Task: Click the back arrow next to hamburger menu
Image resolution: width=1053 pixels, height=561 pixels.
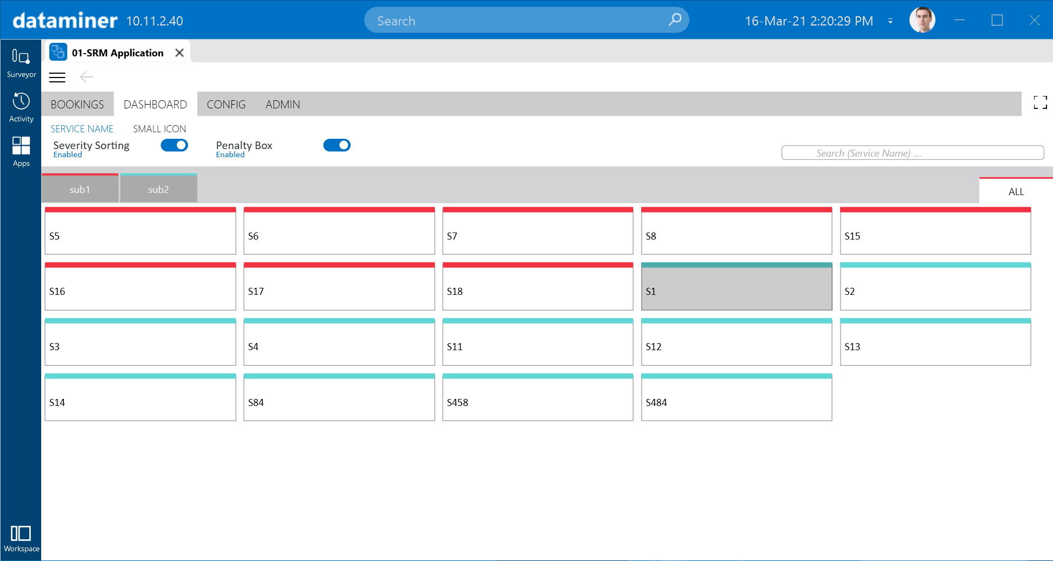Action: (x=86, y=78)
